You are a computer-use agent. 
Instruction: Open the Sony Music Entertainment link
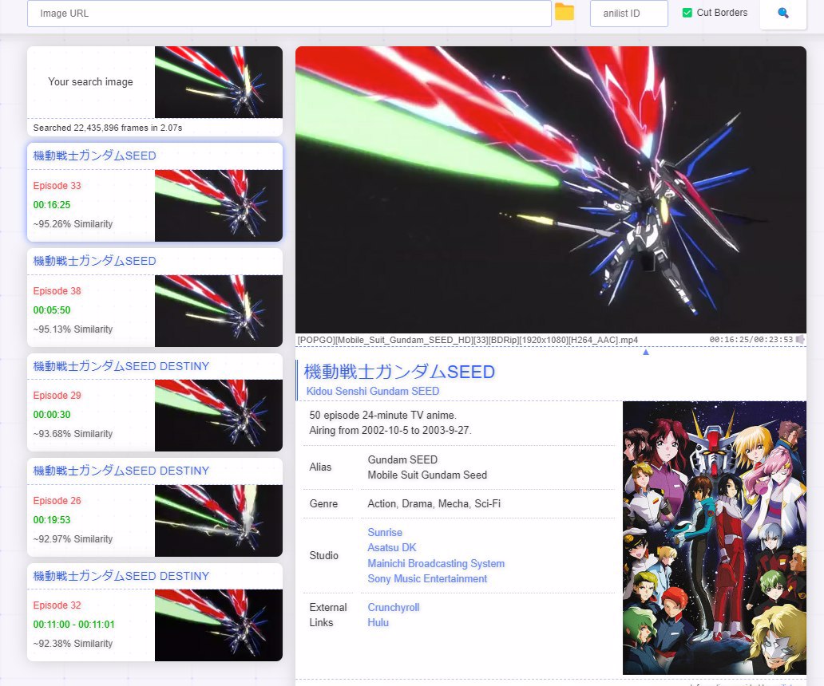(427, 578)
